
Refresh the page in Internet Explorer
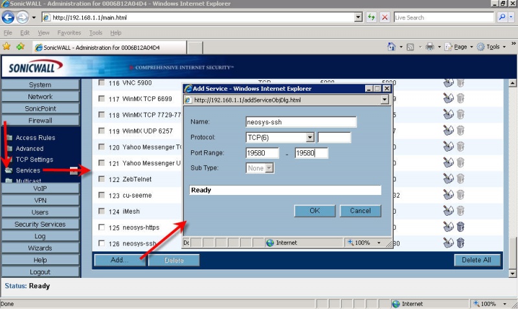pyautogui.click(x=371, y=17)
